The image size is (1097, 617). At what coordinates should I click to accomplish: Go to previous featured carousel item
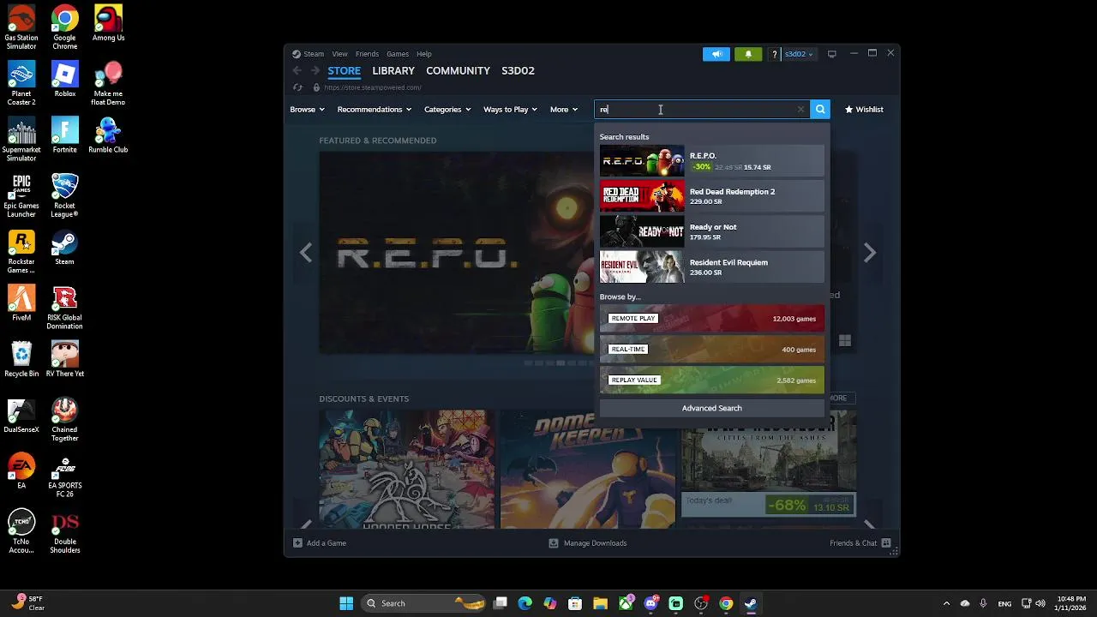click(306, 253)
